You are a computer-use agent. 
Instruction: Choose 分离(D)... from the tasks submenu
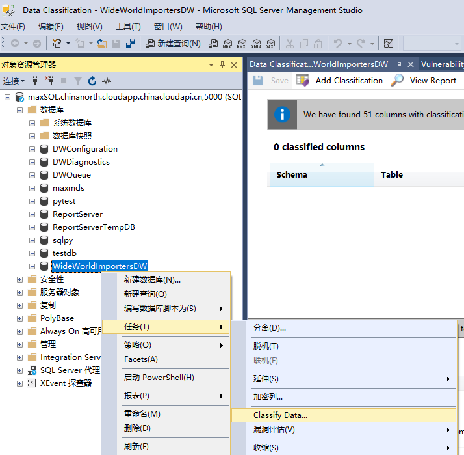coord(344,328)
